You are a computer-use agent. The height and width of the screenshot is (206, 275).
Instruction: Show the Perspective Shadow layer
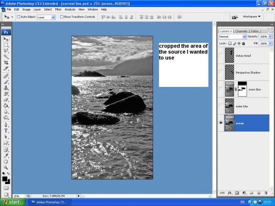pyautogui.click(x=221, y=72)
